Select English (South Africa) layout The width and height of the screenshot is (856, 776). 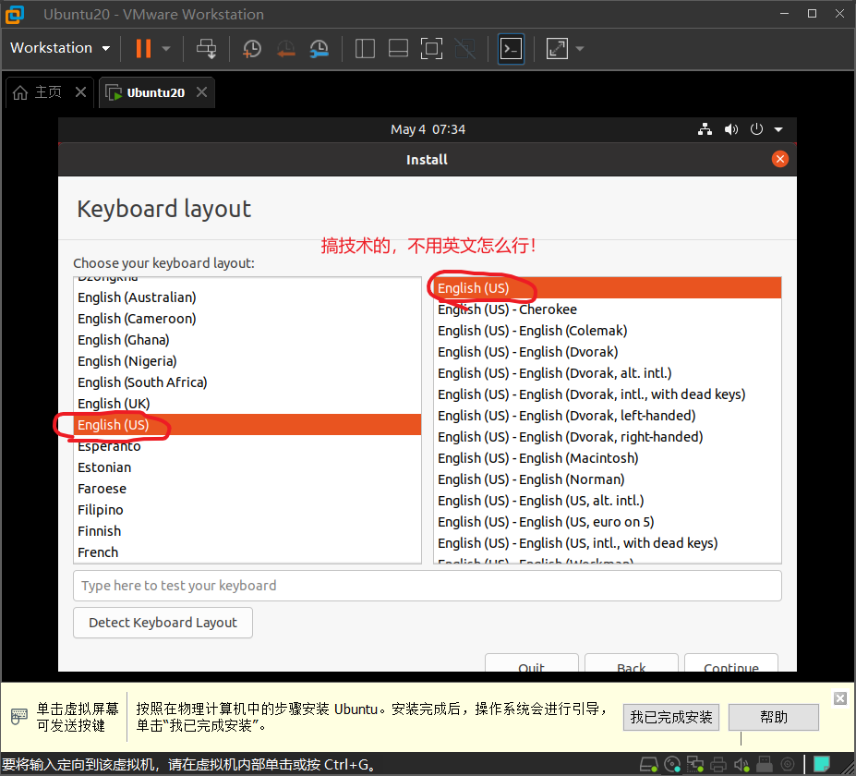[x=247, y=382]
